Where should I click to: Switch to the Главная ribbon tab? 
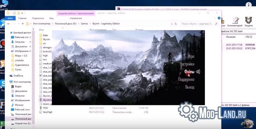[x=22, y=18]
